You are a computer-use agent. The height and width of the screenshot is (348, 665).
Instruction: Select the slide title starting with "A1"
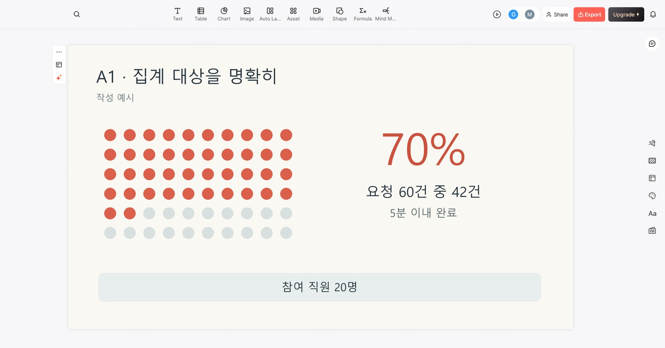pos(187,76)
